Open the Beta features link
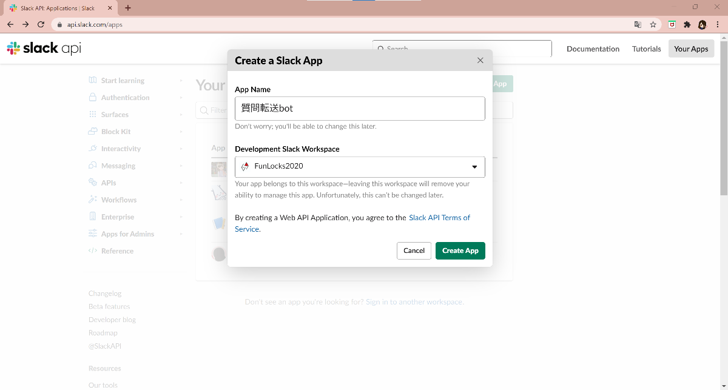 pos(109,306)
